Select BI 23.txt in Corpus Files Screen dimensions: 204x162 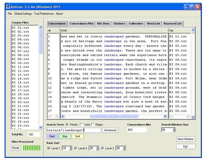(x=21, y=114)
